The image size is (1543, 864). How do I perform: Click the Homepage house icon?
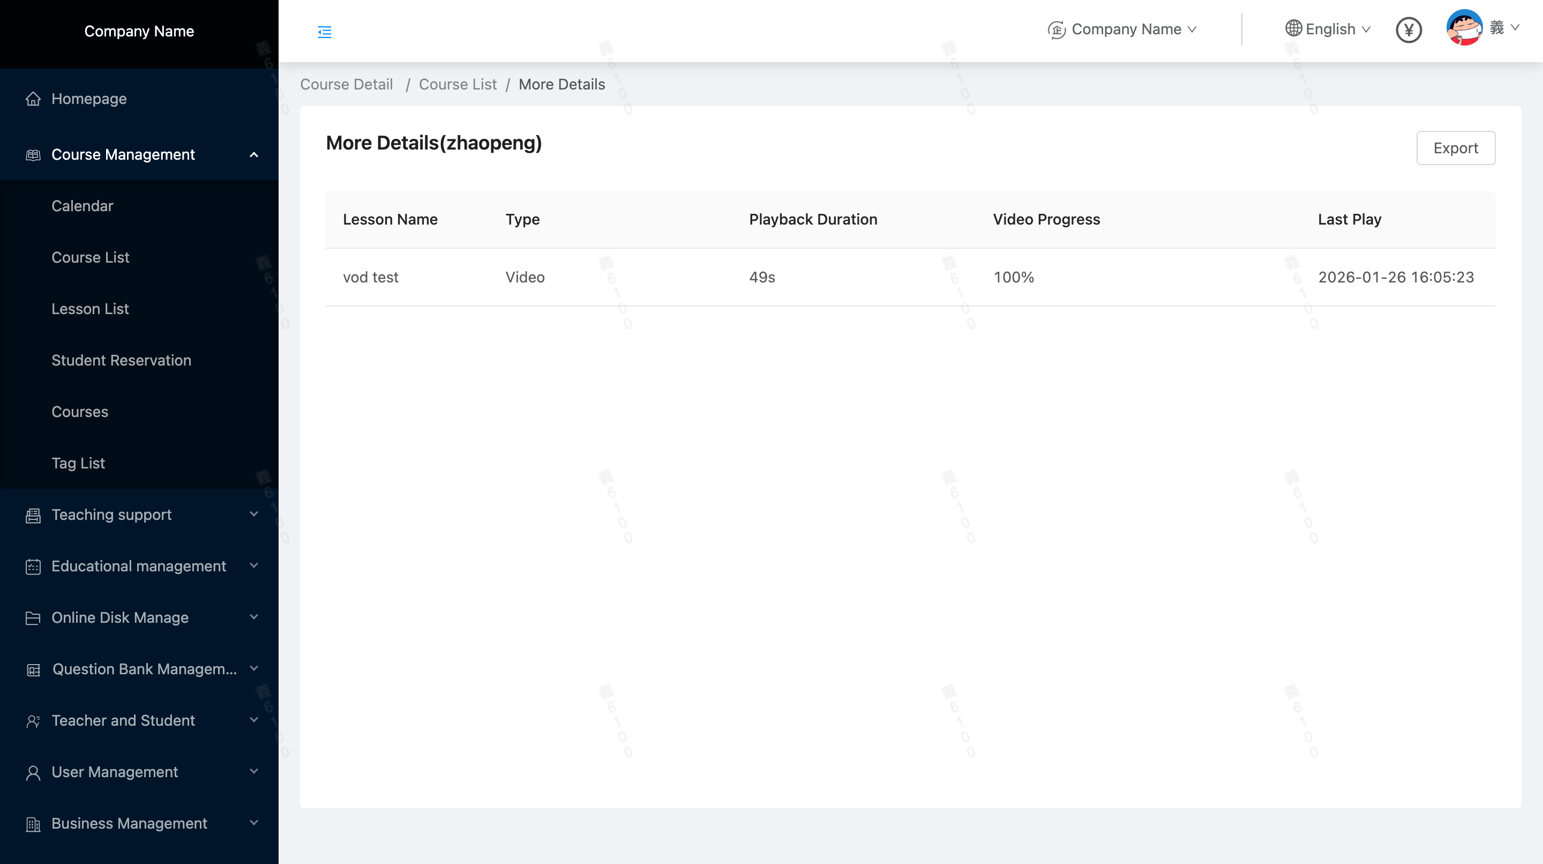34,99
